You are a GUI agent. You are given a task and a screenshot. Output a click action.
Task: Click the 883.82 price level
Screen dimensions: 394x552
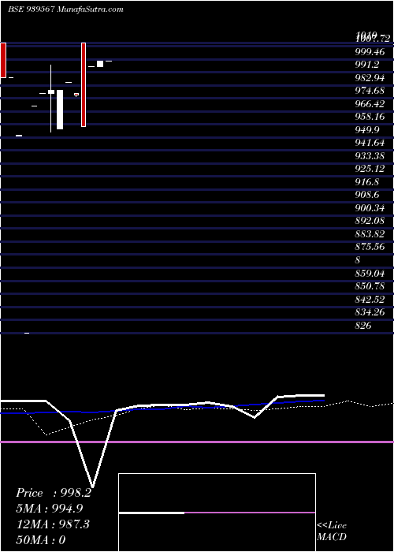coord(370,234)
